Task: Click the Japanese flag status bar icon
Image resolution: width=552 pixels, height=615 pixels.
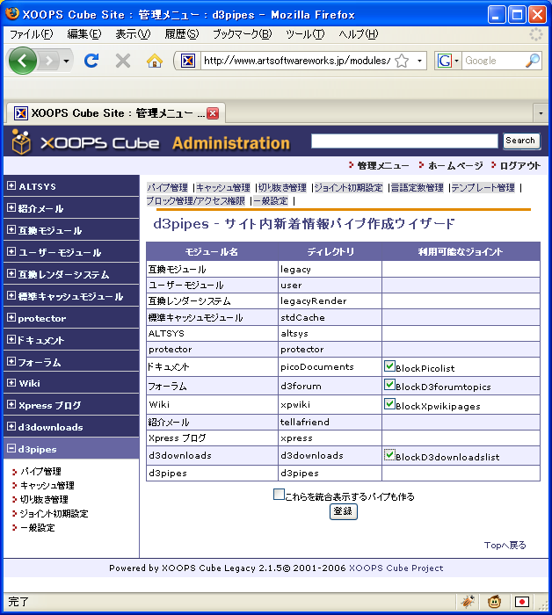Action: 522,602
